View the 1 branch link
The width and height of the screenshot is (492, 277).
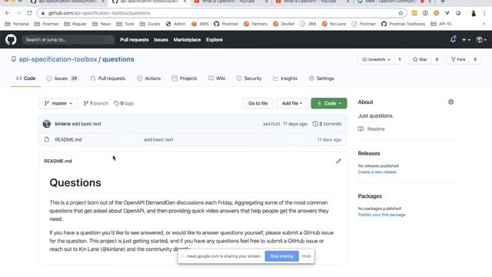pos(95,103)
